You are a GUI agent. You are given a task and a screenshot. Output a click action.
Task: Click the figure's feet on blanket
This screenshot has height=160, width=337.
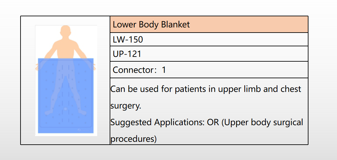click(x=65, y=112)
